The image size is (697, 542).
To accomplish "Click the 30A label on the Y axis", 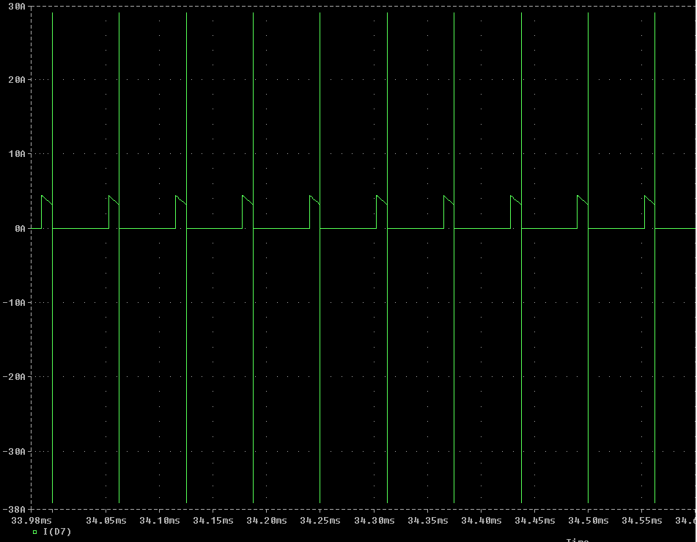I will coord(17,7).
